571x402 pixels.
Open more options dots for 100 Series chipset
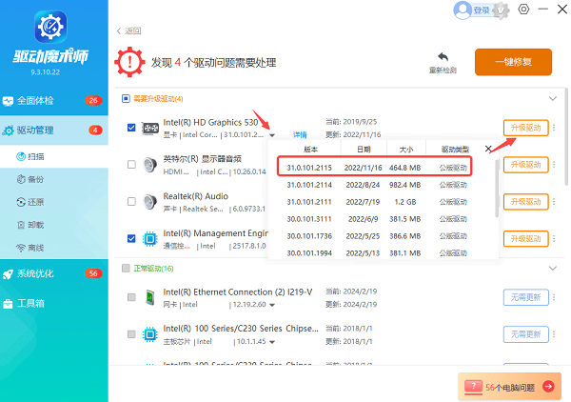[x=554, y=334]
